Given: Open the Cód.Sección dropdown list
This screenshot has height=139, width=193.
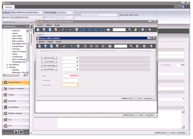Looking at the screenshot, I should pyautogui.click(x=77, y=58).
